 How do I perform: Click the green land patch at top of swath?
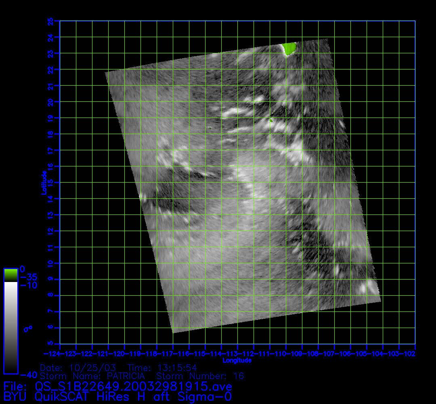[289, 48]
